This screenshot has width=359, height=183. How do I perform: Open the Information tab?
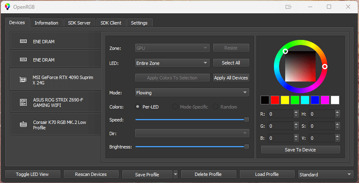pos(46,23)
